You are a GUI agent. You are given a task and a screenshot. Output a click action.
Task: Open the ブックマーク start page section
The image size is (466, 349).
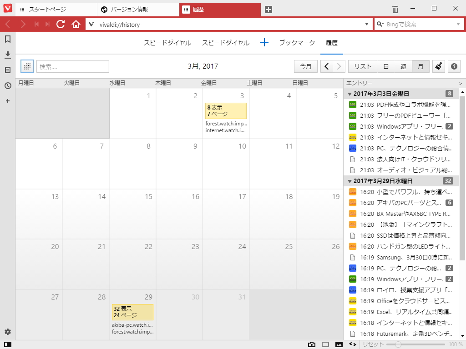point(297,43)
